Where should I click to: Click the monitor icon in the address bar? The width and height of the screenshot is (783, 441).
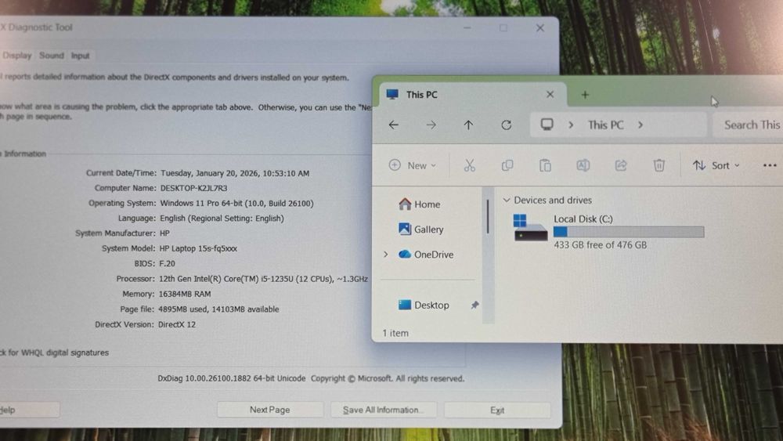(547, 125)
